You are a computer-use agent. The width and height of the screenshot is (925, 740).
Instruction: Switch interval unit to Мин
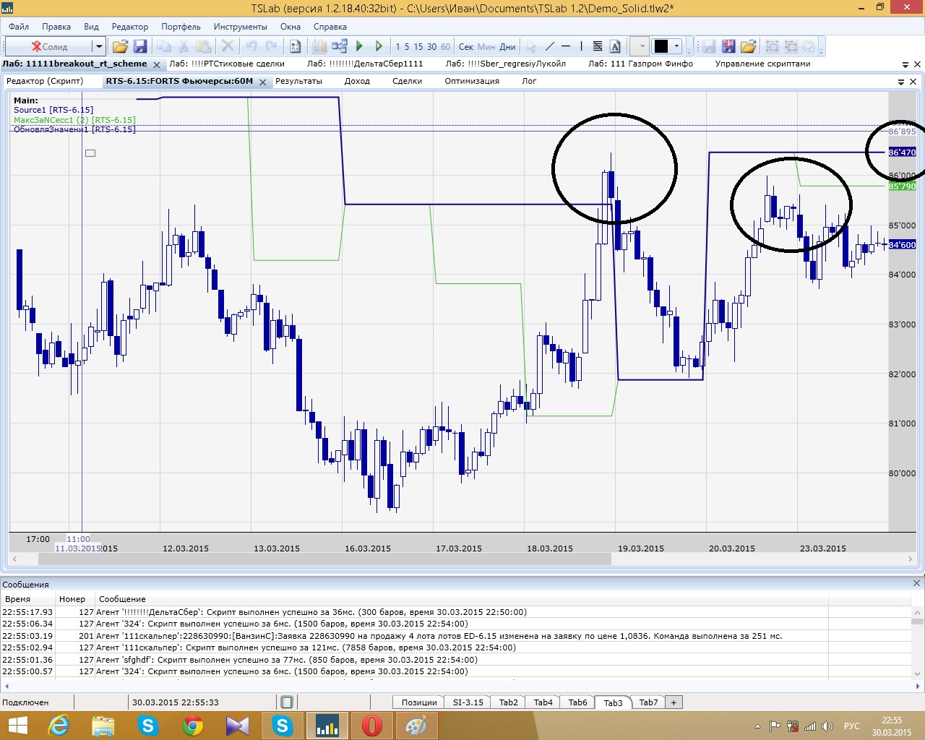click(486, 46)
